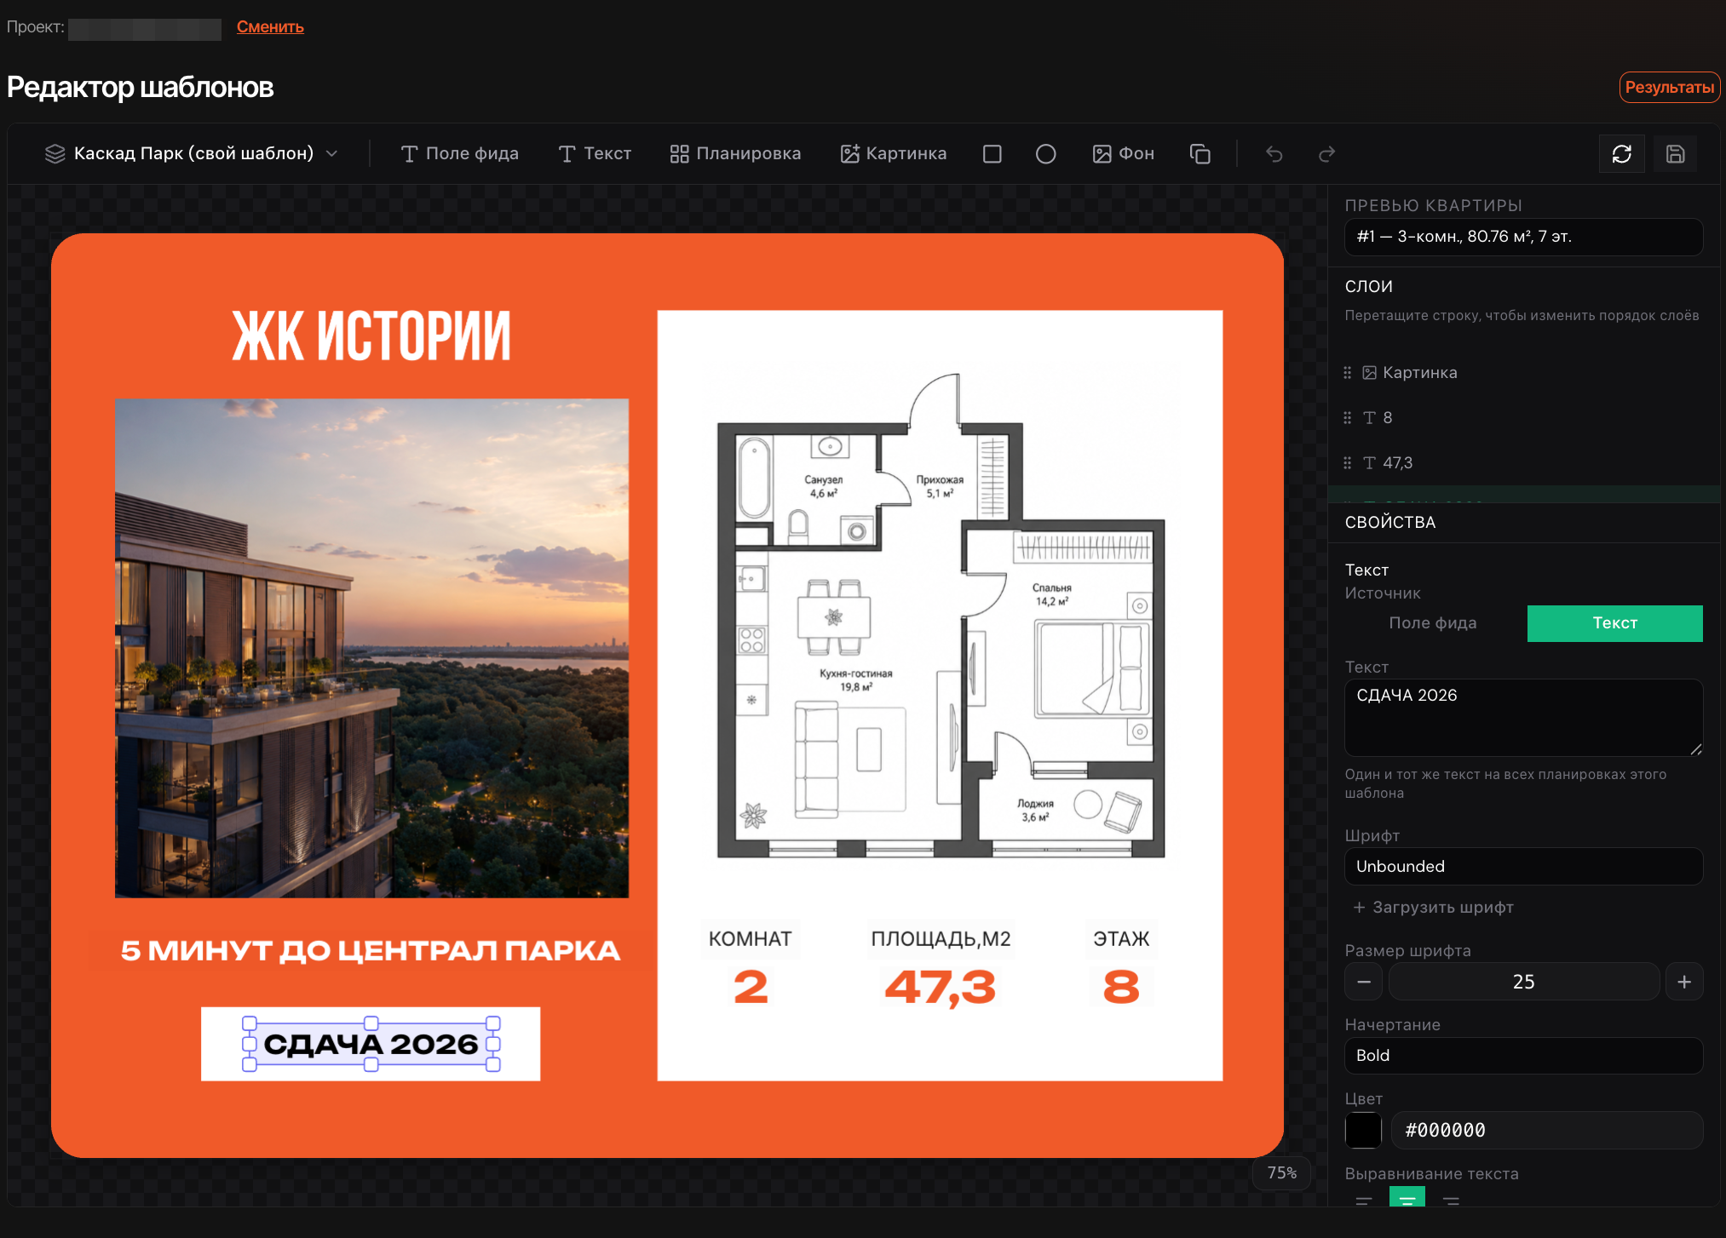Select the orange number 8 on canvas

[x=1121, y=988]
